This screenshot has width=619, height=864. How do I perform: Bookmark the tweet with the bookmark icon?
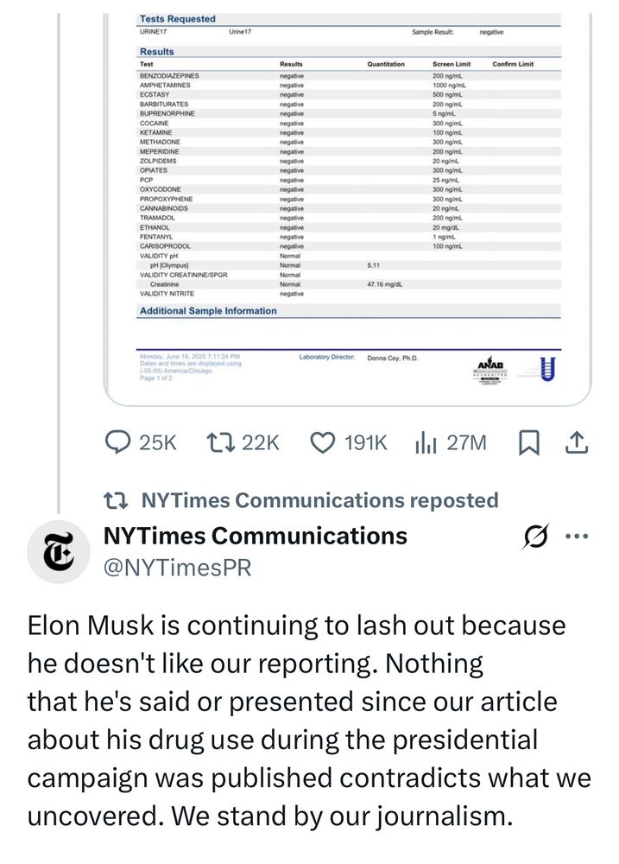(528, 443)
